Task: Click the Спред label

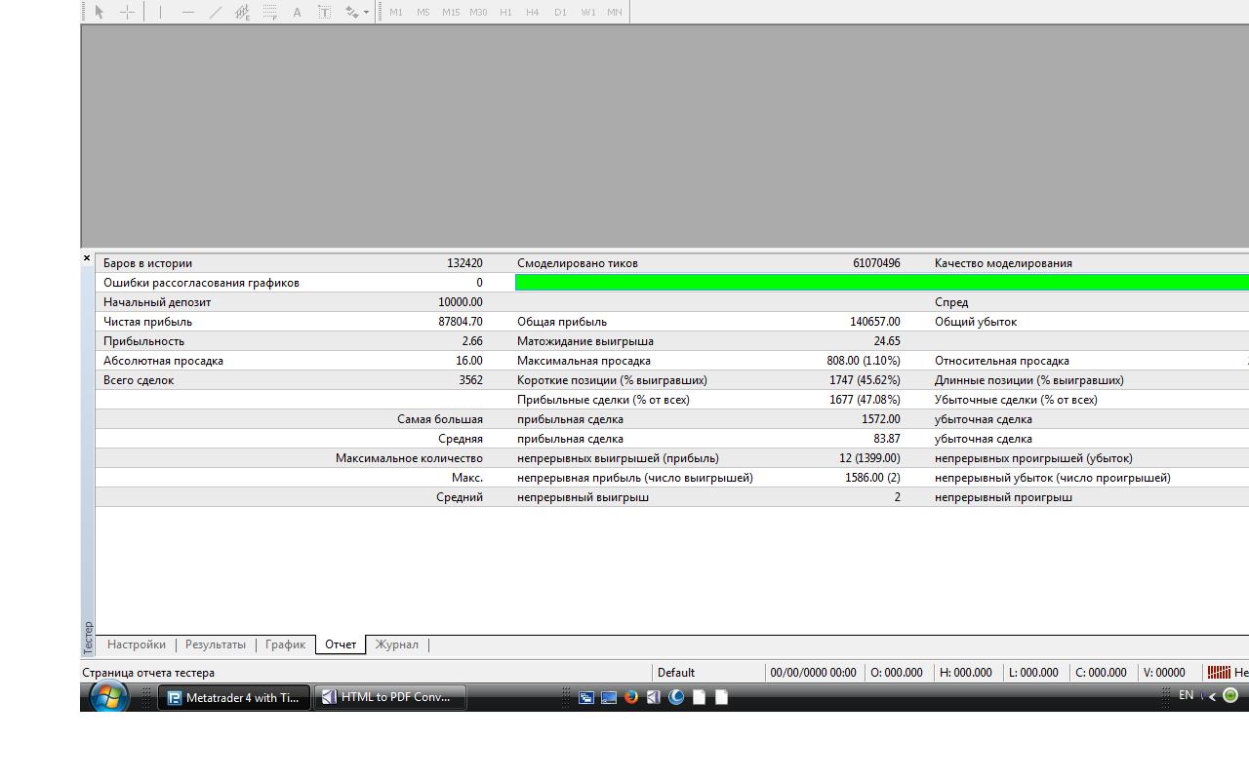Action: [x=951, y=302]
